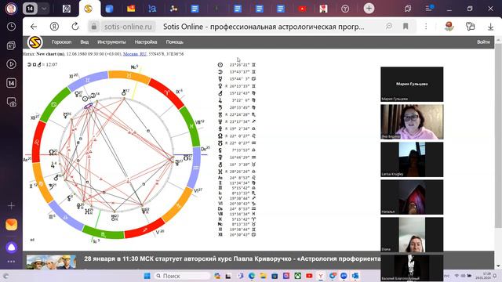
Task: Click the Sun position row in table
Action: [x=237, y=64]
